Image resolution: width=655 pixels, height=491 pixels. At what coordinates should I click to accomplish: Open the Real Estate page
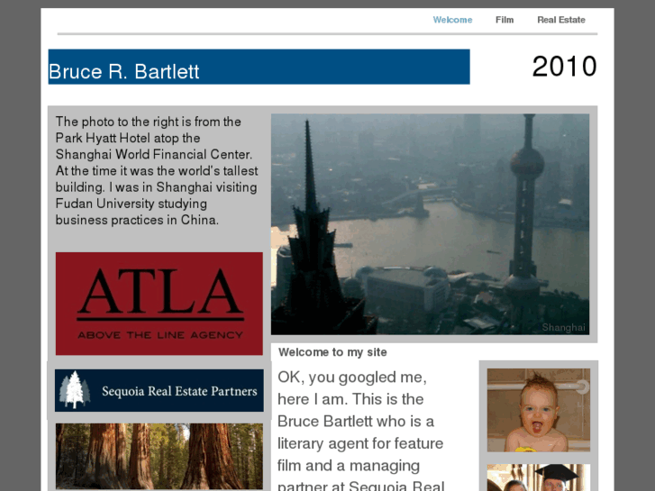(561, 20)
